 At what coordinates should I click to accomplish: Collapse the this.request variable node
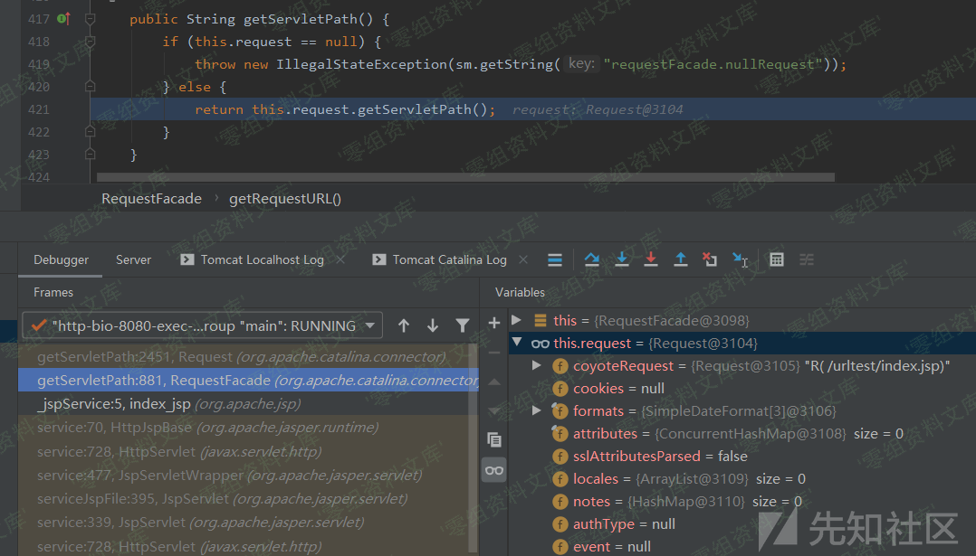point(516,344)
